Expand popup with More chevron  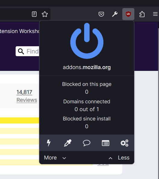[x=55, y=158]
